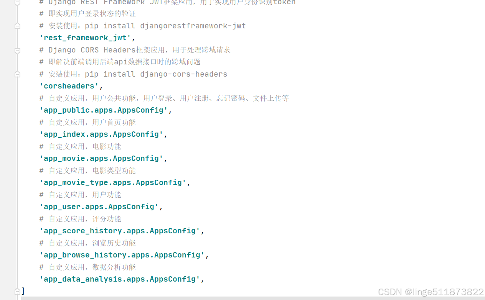Collapse fold marker beside Django CORS Headers comment
485x300 pixels.
click(17, 50)
